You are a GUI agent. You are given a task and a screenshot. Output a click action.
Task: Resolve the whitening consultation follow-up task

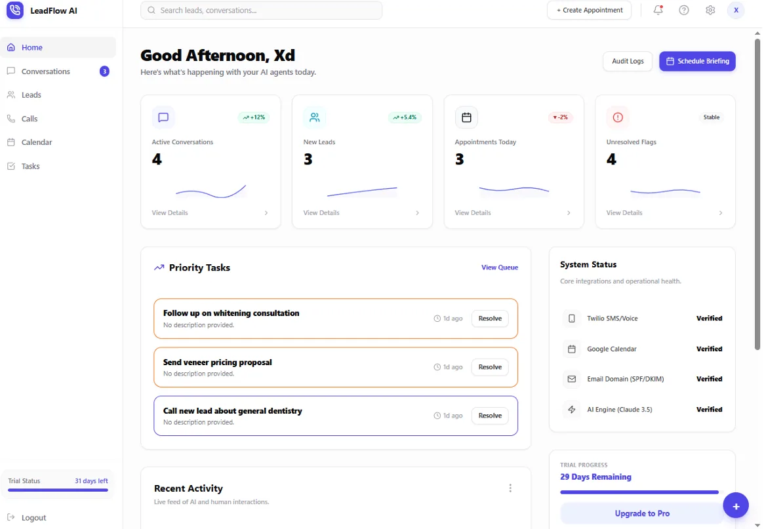click(x=490, y=319)
